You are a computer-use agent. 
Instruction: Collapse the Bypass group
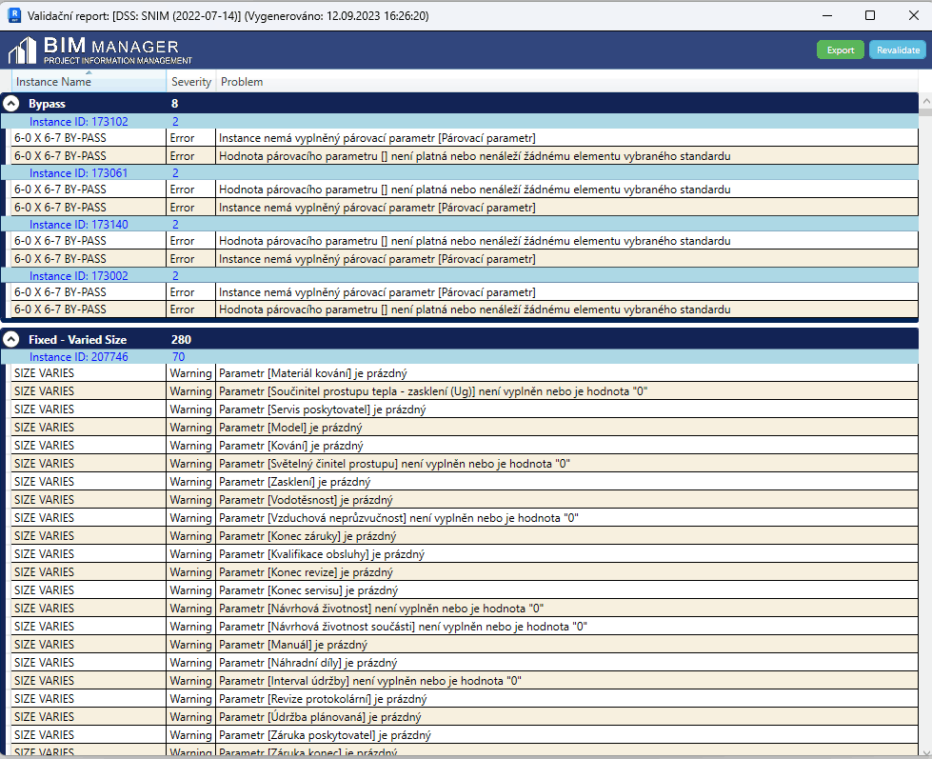coord(10,103)
